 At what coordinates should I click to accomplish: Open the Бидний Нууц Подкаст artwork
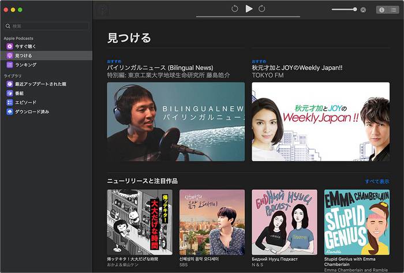pyautogui.click(x=285, y=222)
